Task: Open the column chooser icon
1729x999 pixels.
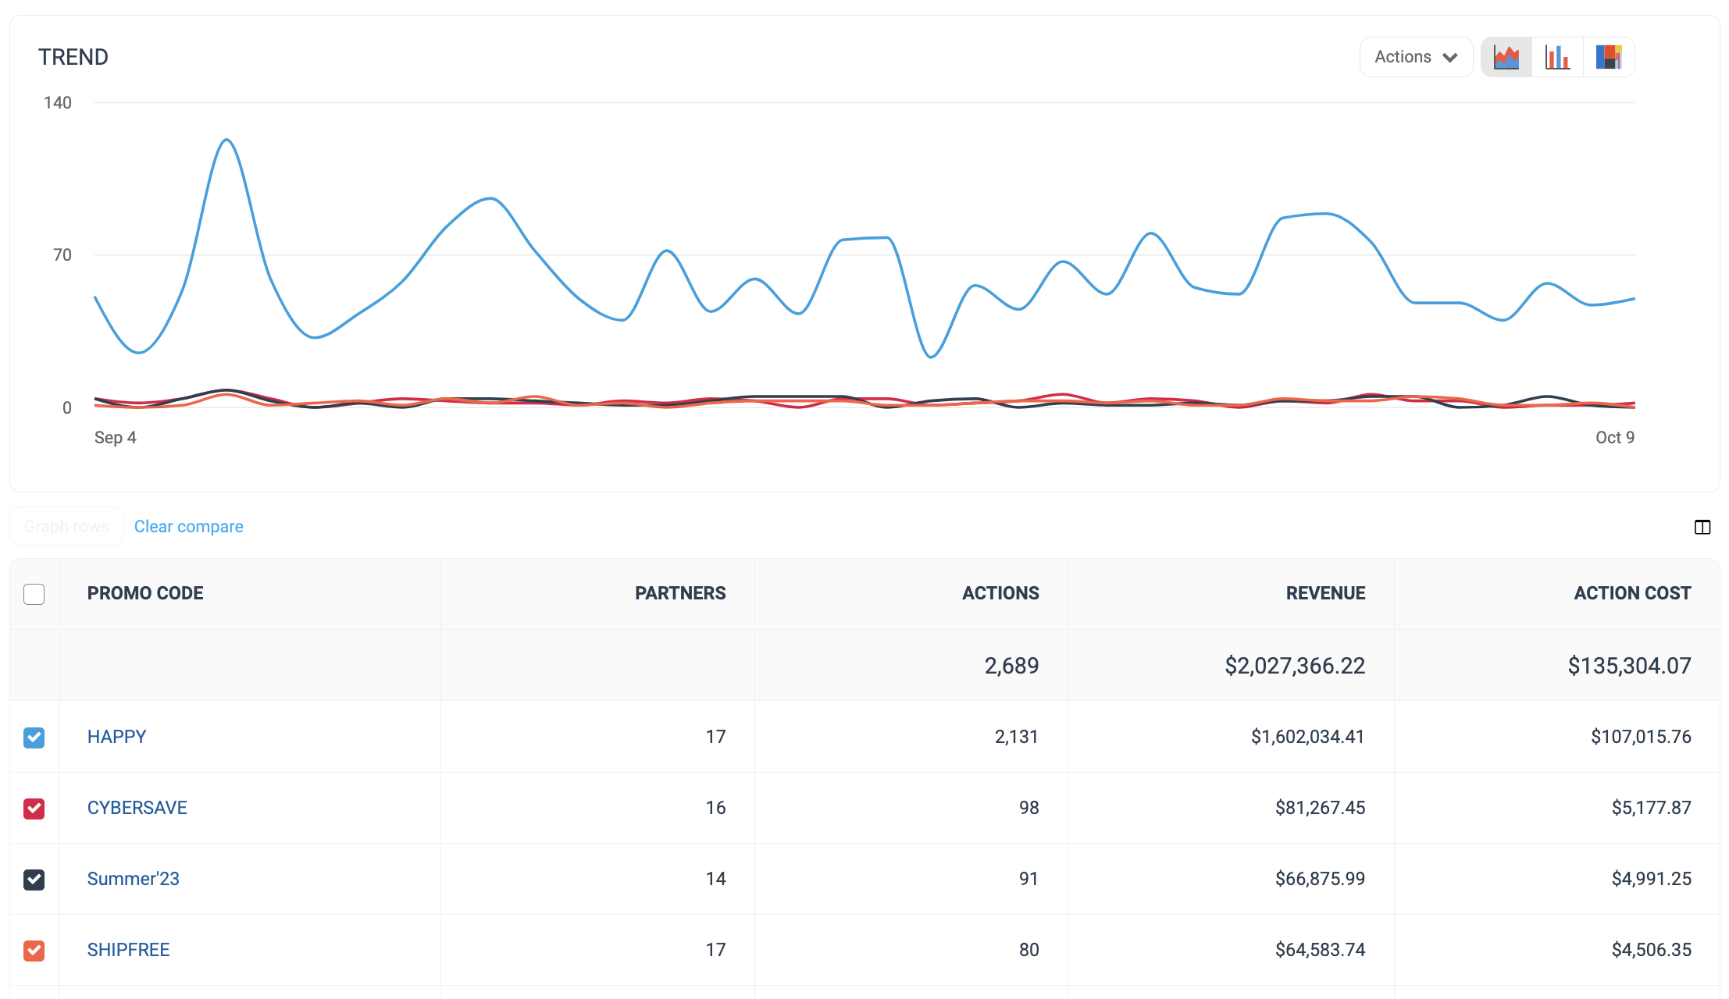Action: pos(1702,527)
